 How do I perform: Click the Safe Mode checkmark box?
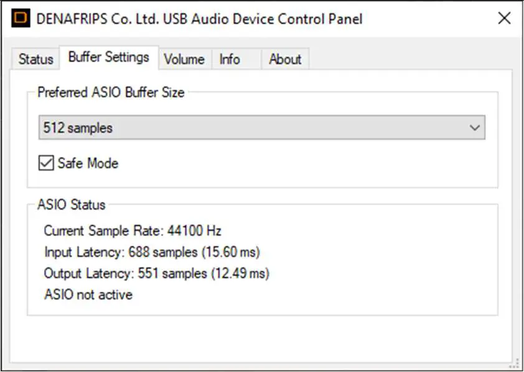[45, 163]
